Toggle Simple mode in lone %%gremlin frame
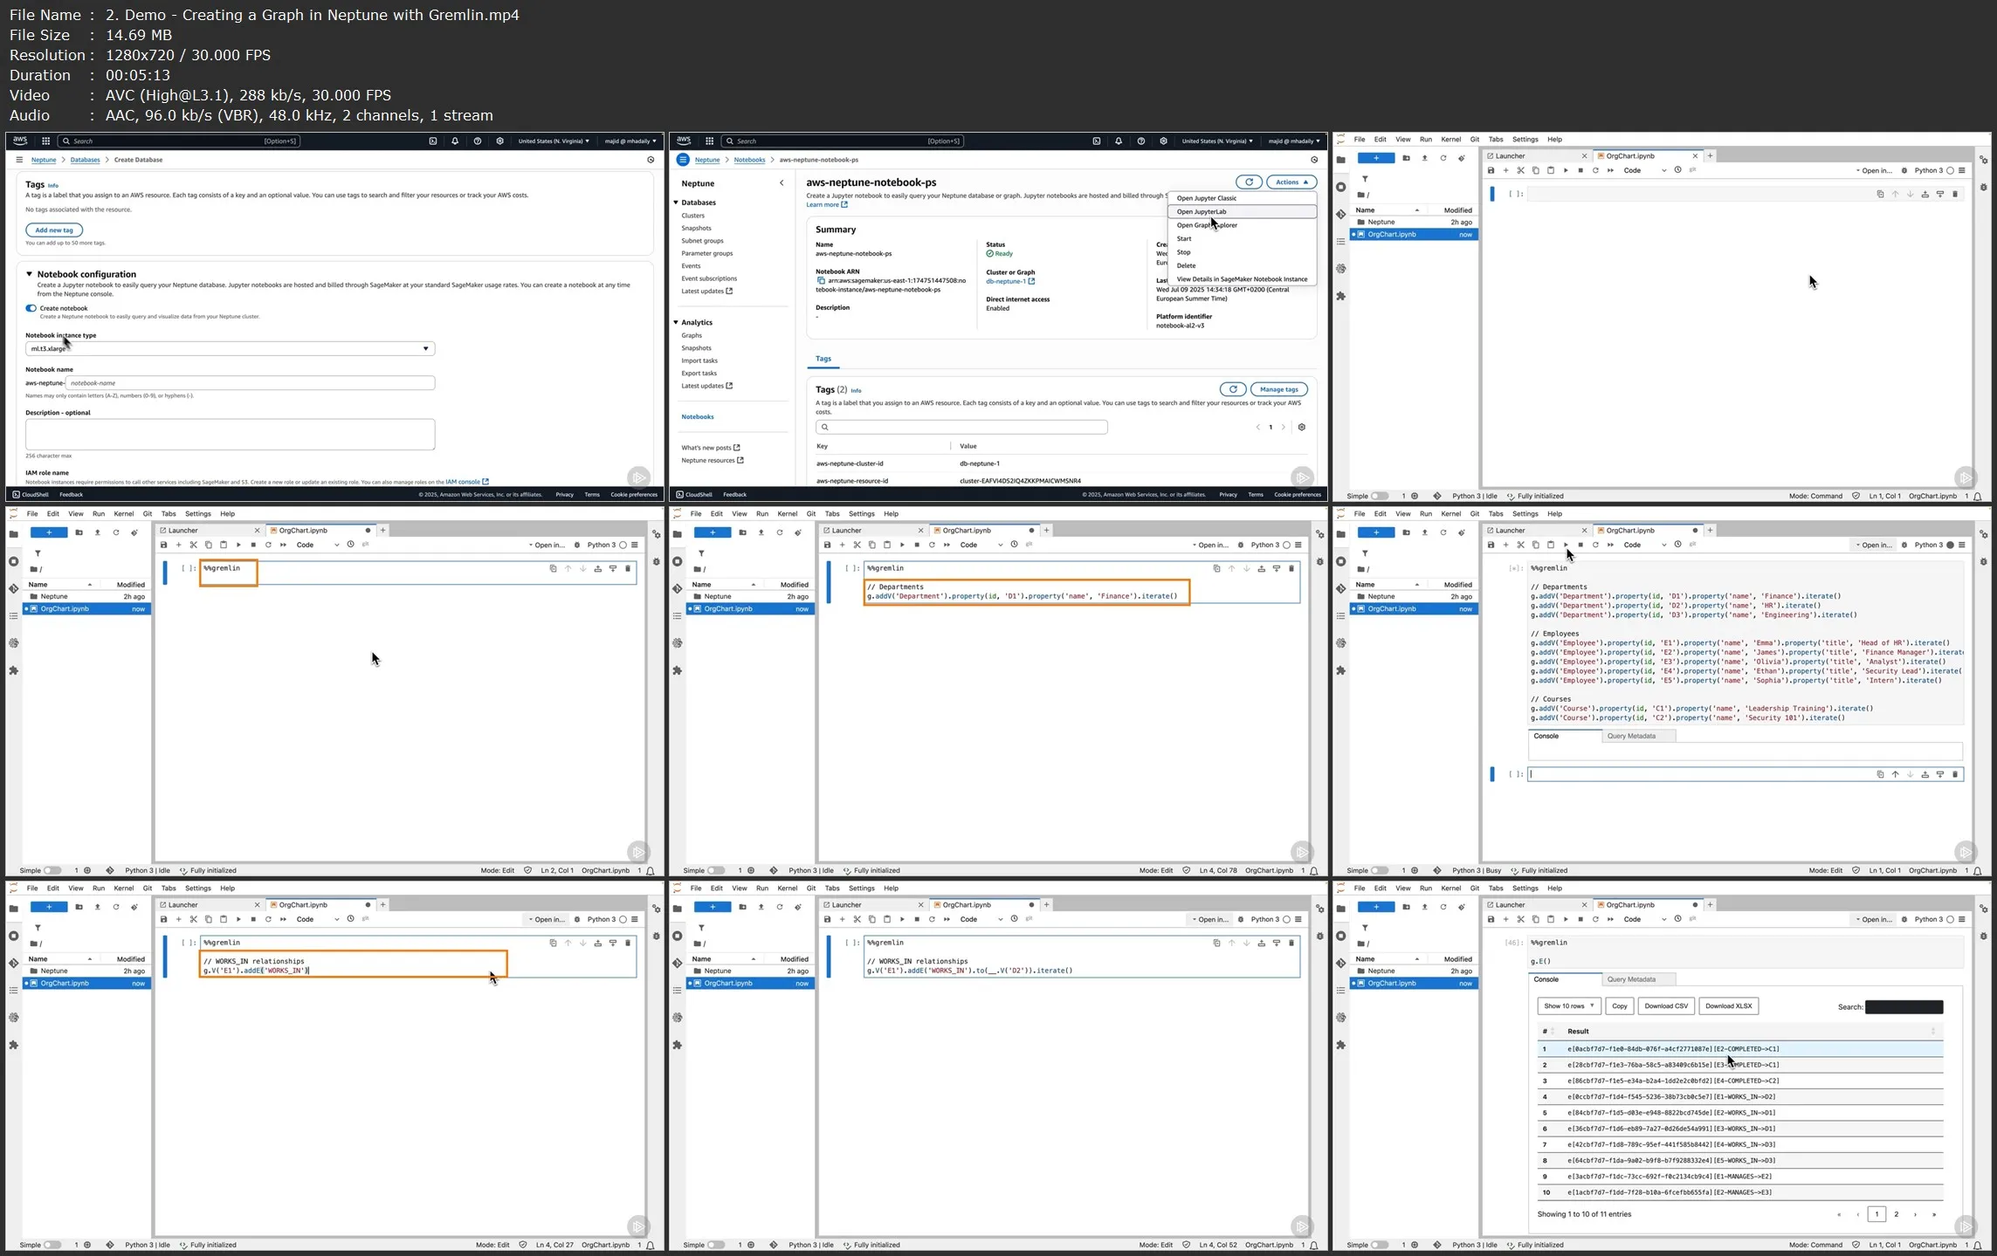The height and width of the screenshot is (1256, 1997). click(x=52, y=870)
